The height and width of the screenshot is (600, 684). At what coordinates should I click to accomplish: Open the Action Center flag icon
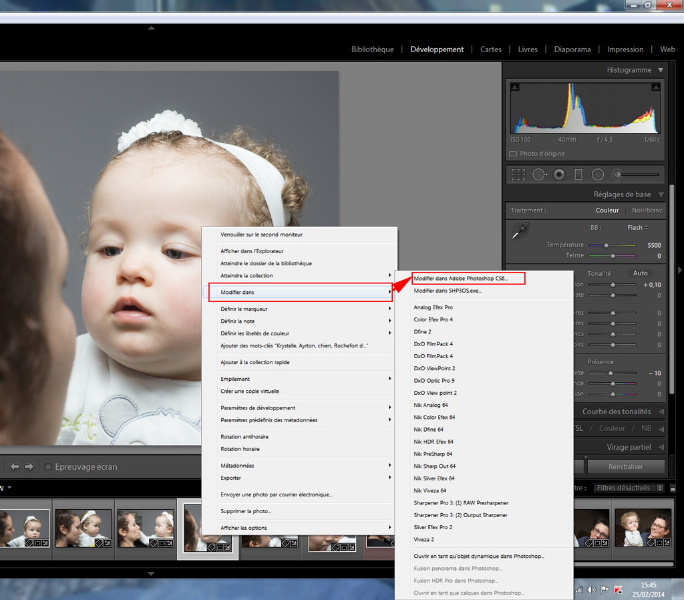coord(605,589)
